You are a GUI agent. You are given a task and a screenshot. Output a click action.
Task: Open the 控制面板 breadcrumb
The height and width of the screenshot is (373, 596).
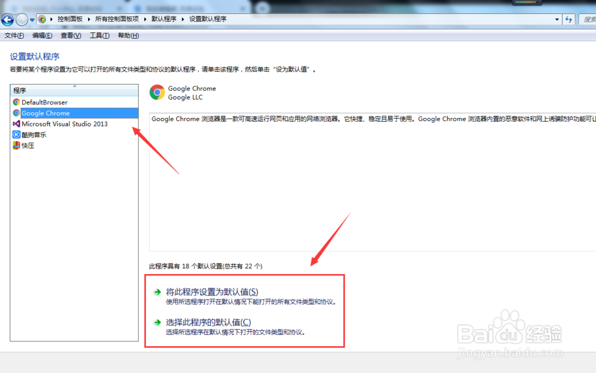tap(70, 19)
